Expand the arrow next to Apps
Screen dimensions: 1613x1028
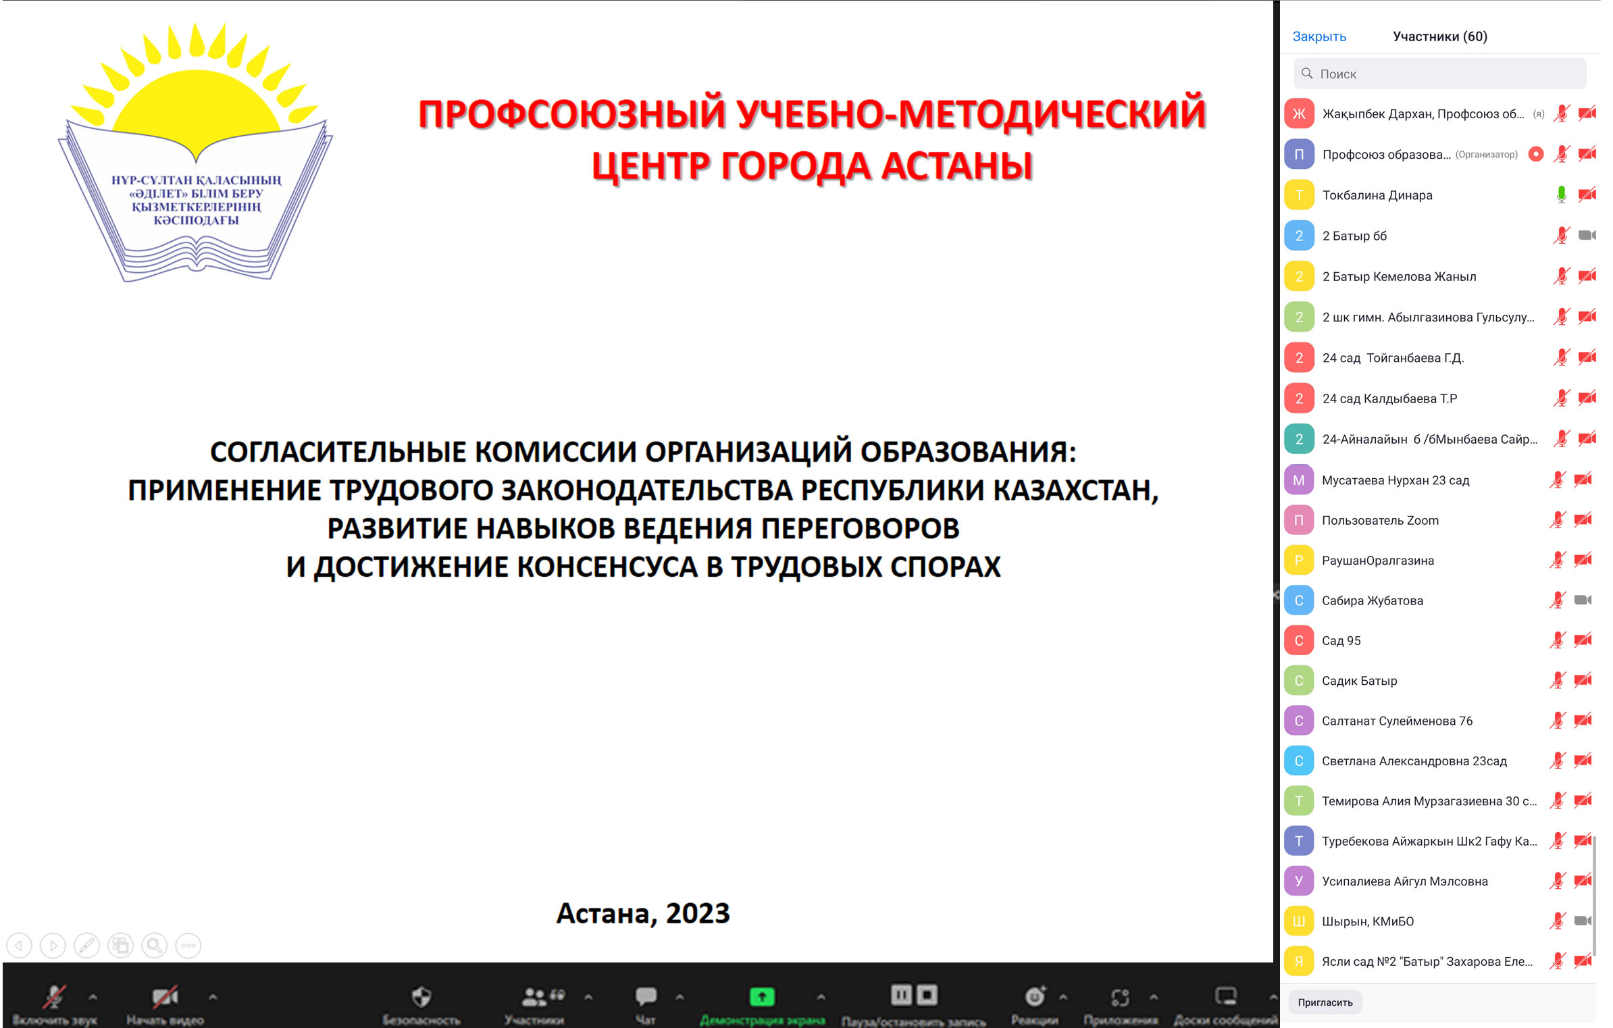(1154, 996)
